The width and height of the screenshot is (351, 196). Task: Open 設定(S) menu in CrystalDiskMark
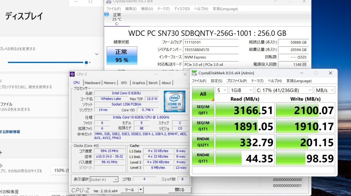pos(216,81)
